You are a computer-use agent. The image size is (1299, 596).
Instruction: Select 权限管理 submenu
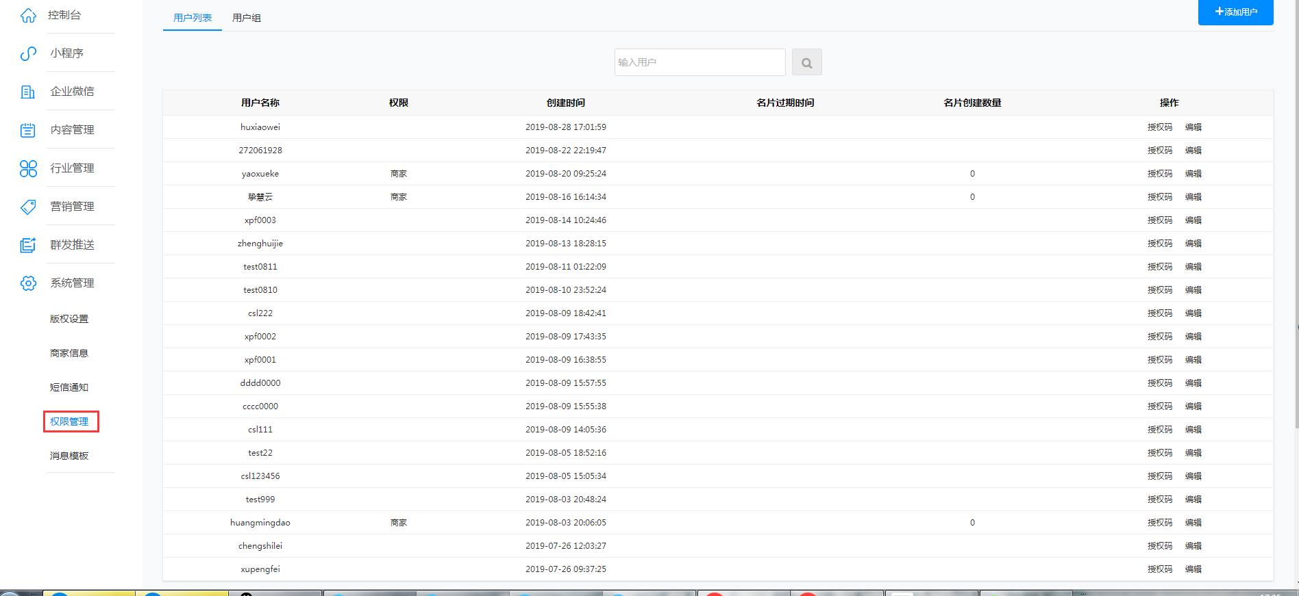69,422
